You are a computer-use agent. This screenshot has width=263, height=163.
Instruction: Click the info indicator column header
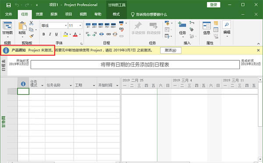click(x=23, y=84)
